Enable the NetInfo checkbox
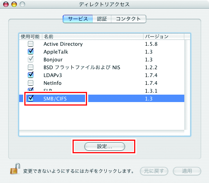 (31, 83)
